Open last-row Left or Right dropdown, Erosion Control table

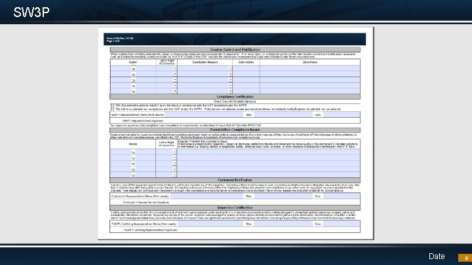pos(175,91)
